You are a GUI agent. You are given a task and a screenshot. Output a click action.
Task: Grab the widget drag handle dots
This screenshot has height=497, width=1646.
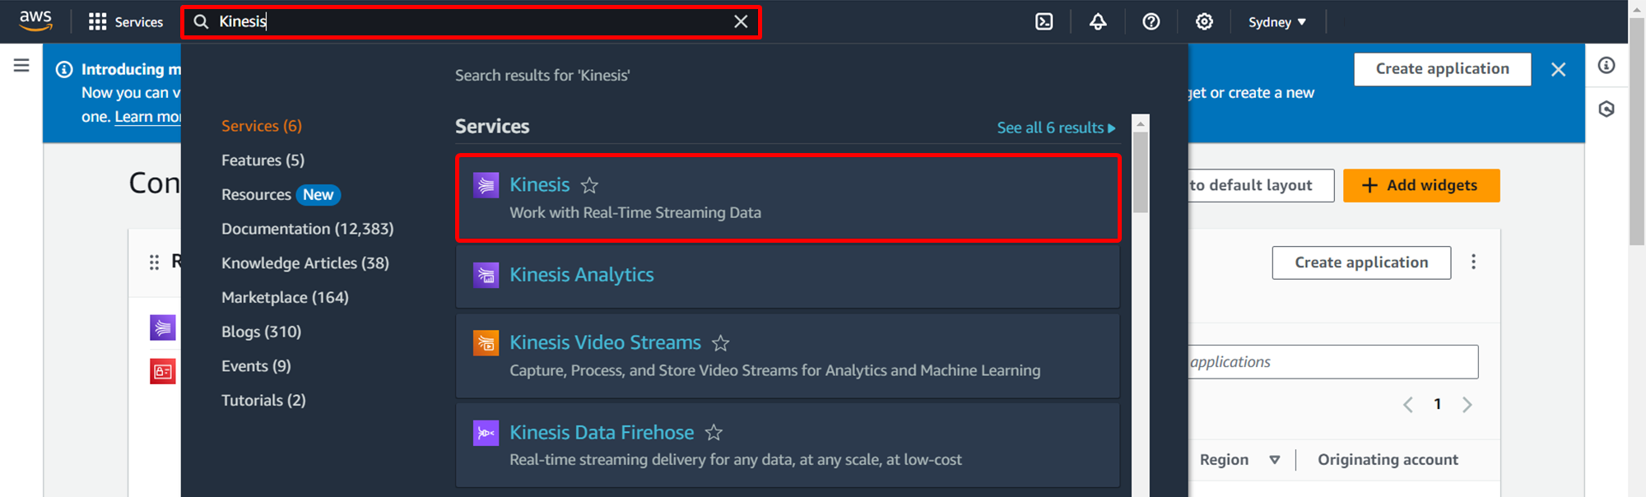(x=154, y=262)
